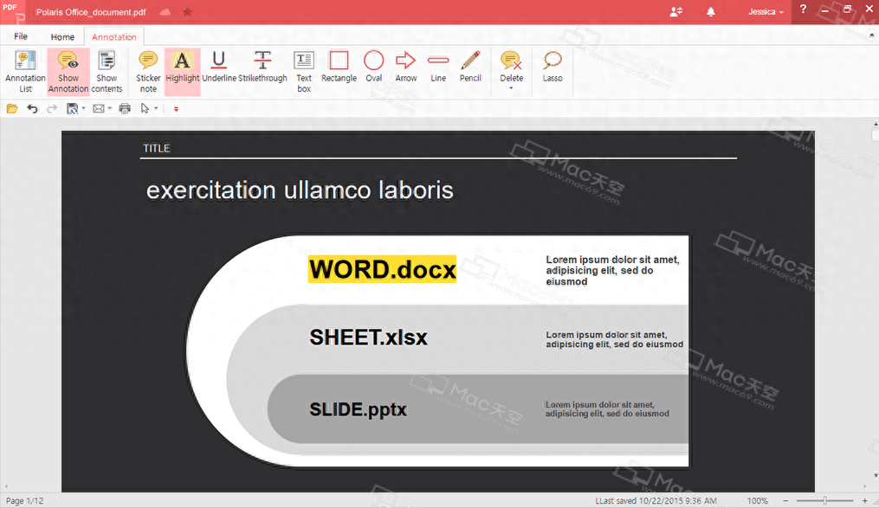The width and height of the screenshot is (879, 508).
Task: Switch to the Home tab
Action: [62, 37]
